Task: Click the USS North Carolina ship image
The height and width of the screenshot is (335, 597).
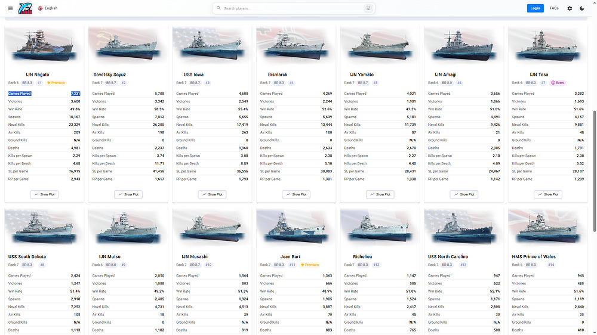Action: click(x=464, y=228)
